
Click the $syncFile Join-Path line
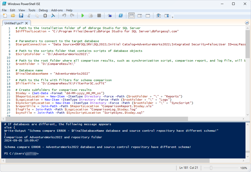coord(80,113)
